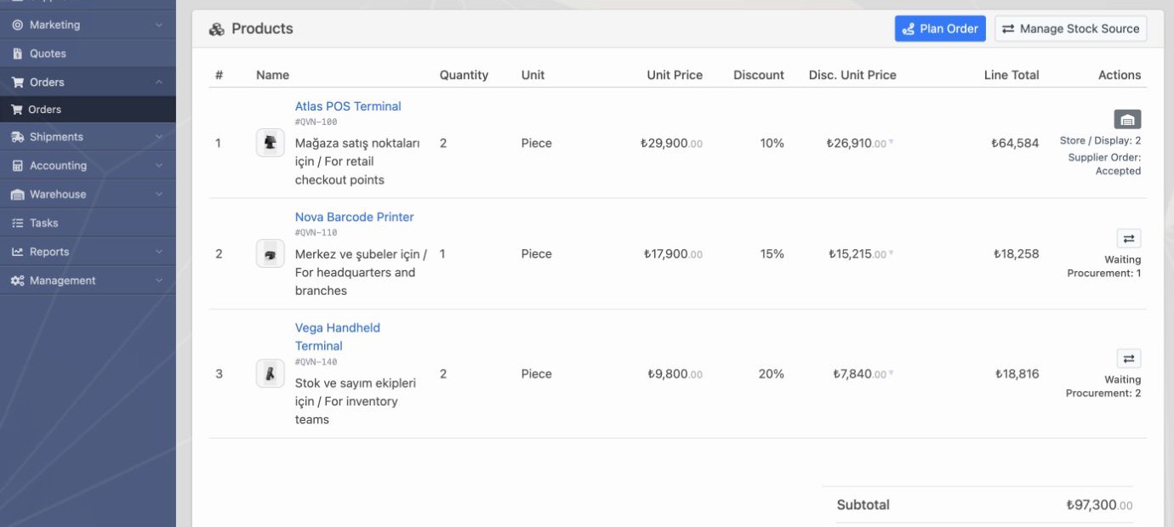The height and width of the screenshot is (527, 1174).
Task: Open the Vega Handheld Terminal product thumbnail
Action: point(270,373)
